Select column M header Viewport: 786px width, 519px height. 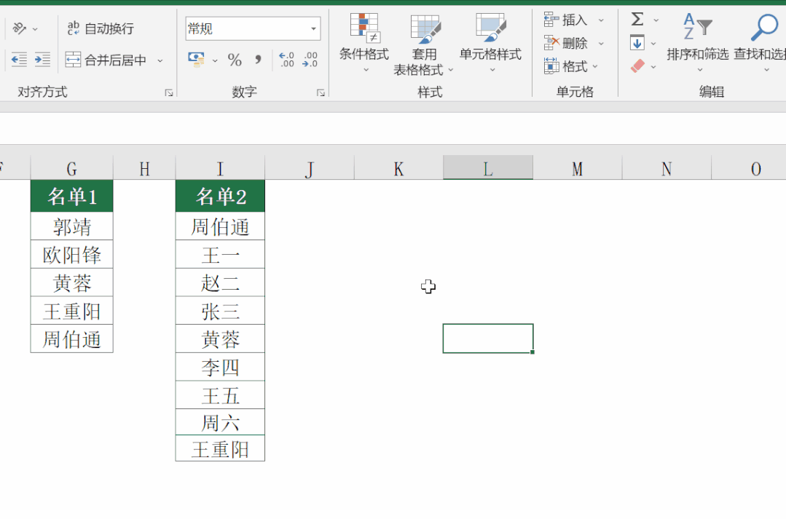pos(578,168)
